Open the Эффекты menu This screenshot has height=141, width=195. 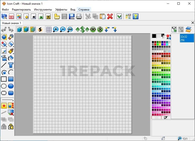(x=61, y=9)
